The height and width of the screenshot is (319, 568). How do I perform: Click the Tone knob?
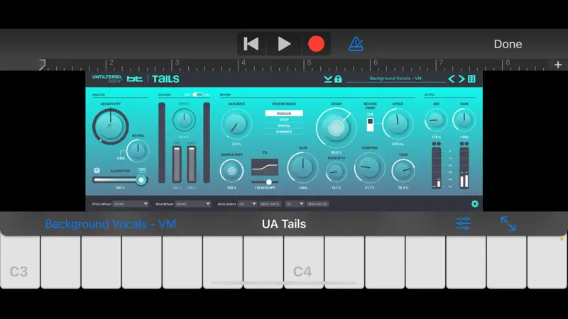pyautogui.click(x=403, y=170)
